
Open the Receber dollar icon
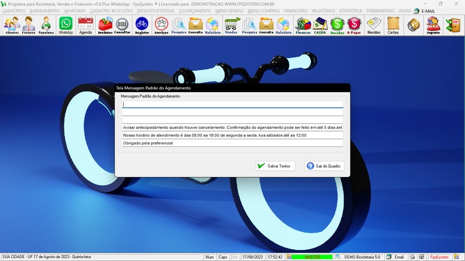click(337, 25)
